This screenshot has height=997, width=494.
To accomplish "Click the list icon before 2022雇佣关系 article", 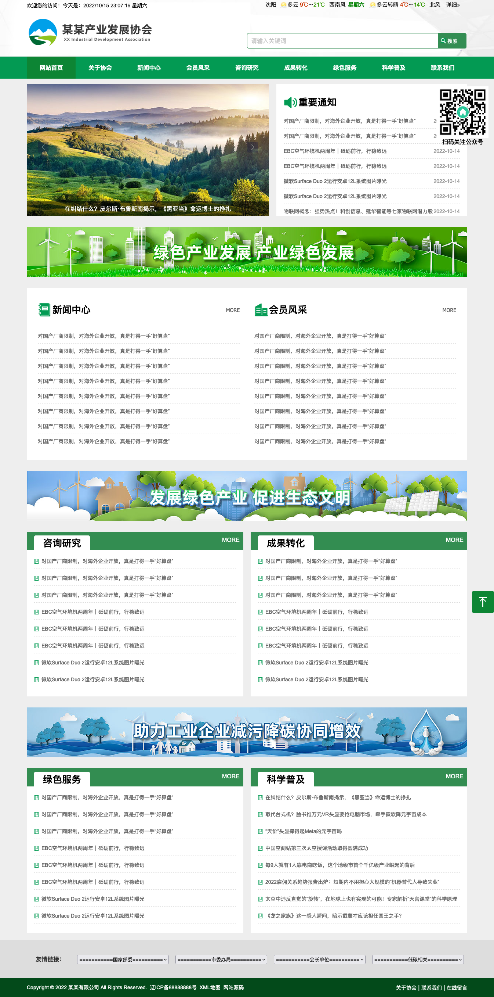I will (260, 882).
